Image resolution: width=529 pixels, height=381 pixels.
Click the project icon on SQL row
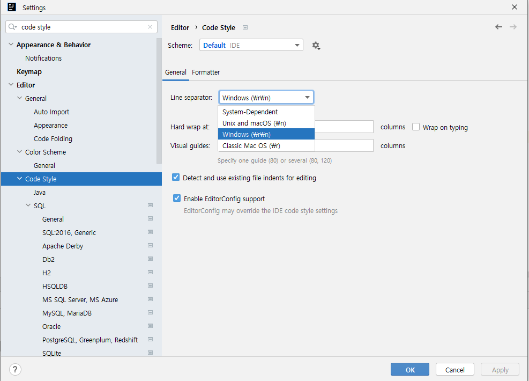(x=151, y=205)
